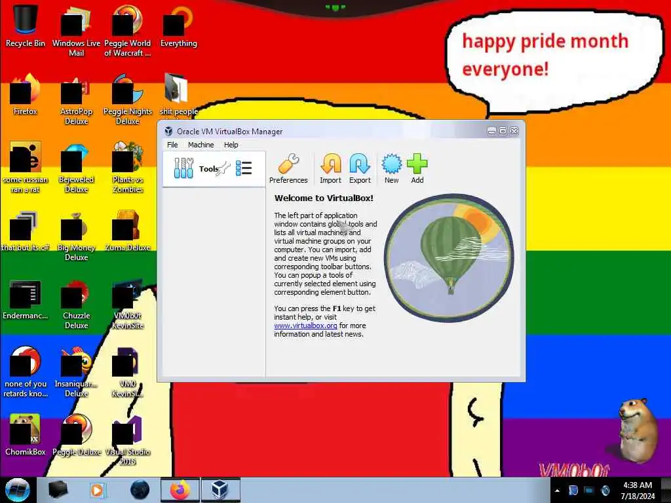Open the media player taskbar icon

(97, 490)
